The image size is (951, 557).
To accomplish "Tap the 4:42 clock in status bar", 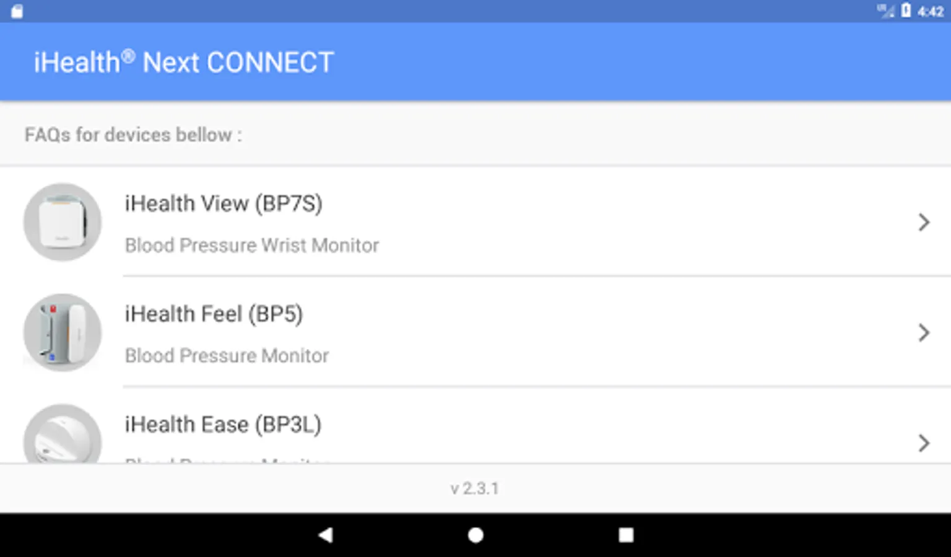I will pyautogui.click(x=931, y=11).
